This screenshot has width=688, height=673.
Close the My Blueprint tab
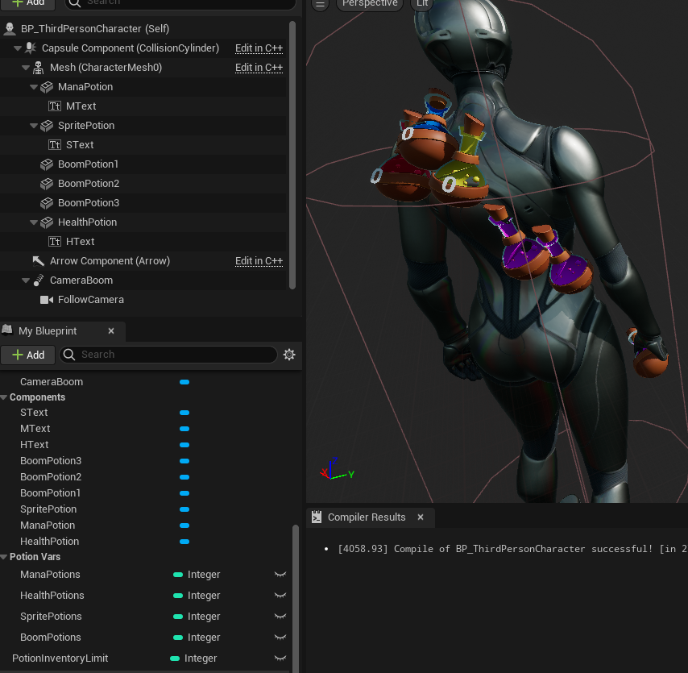pyautogui.click(x=111, y=331)
